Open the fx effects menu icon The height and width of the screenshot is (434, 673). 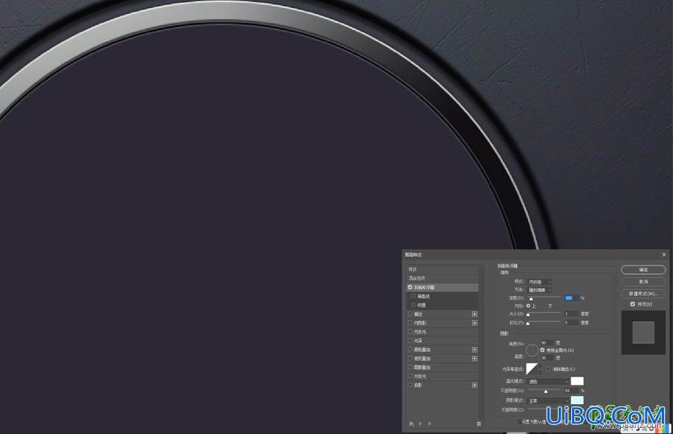411,424
